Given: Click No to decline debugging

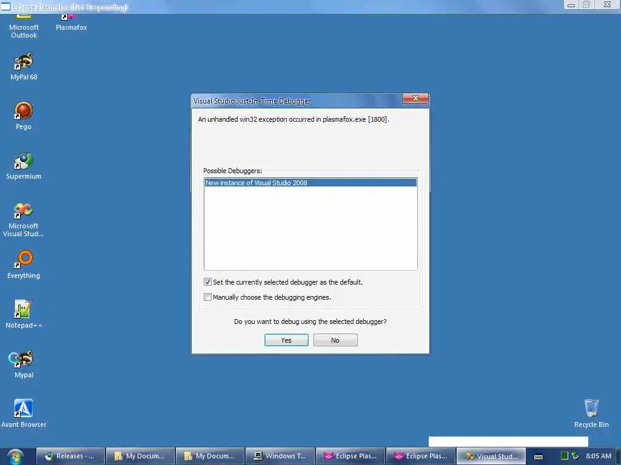Looking at the screenshot, I should tap(335, 340).
